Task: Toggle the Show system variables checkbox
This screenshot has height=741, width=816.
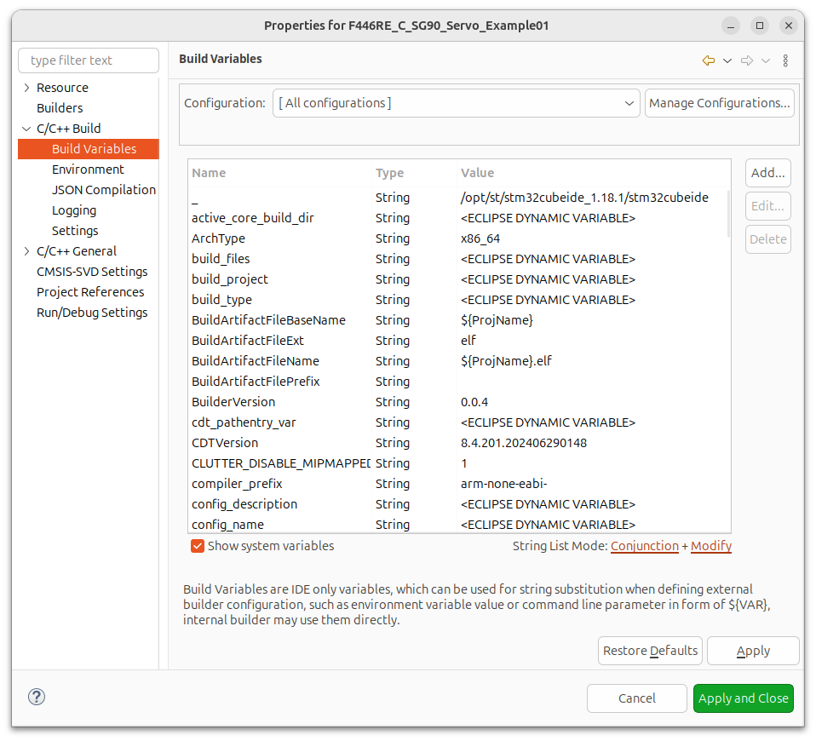Action: 197,546
